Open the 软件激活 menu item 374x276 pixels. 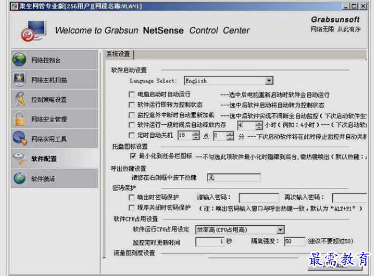coord(55,178)
